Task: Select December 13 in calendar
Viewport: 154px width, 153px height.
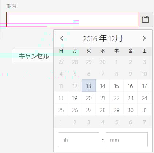Action: point(89,85)
